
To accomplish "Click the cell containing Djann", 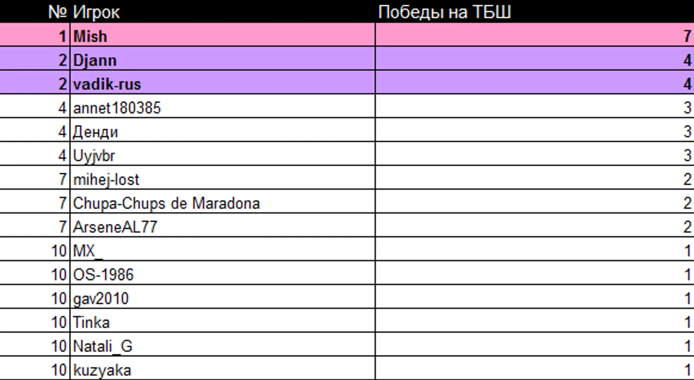I will (x=222, y=59).
